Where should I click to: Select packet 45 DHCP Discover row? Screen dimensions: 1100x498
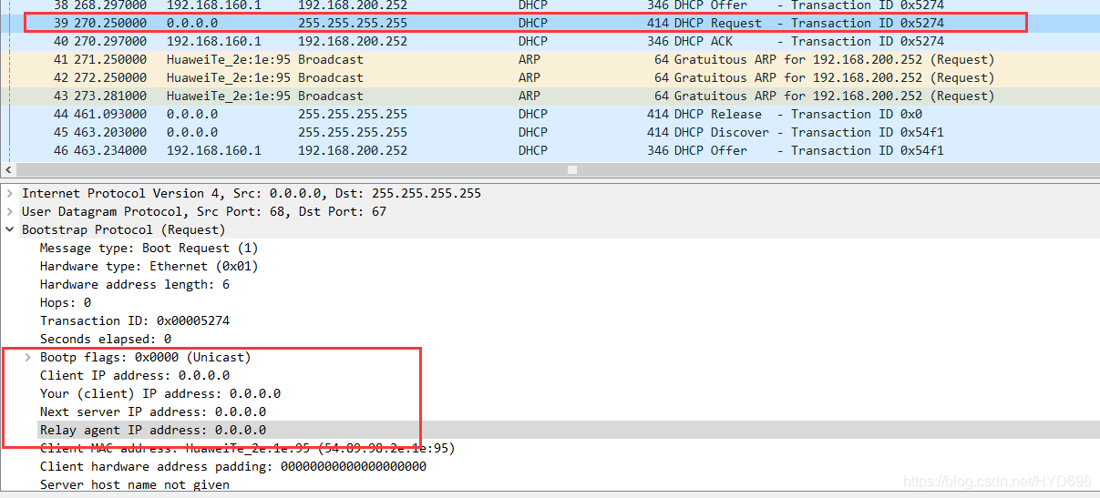[550, 132]
